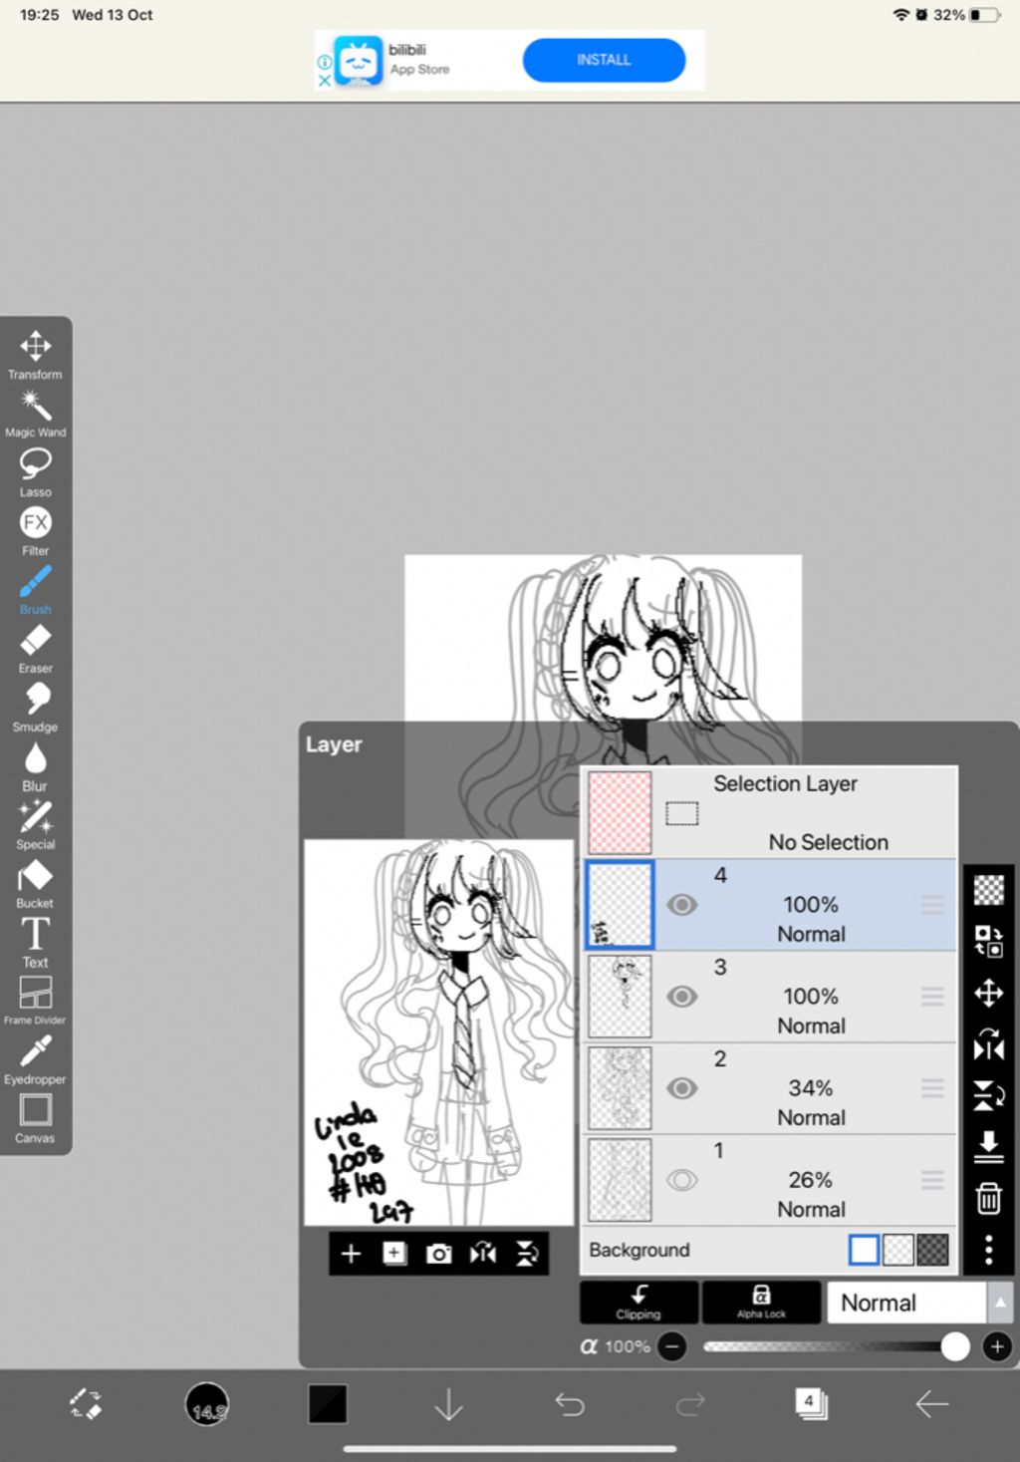
Task: Redo the last action
Action: [x=690, y=1404]
